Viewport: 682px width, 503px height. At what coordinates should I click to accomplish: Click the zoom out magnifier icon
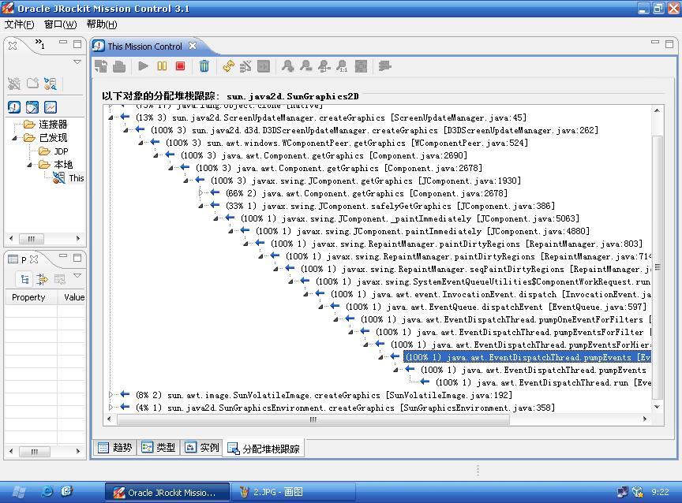pos(305,66)
